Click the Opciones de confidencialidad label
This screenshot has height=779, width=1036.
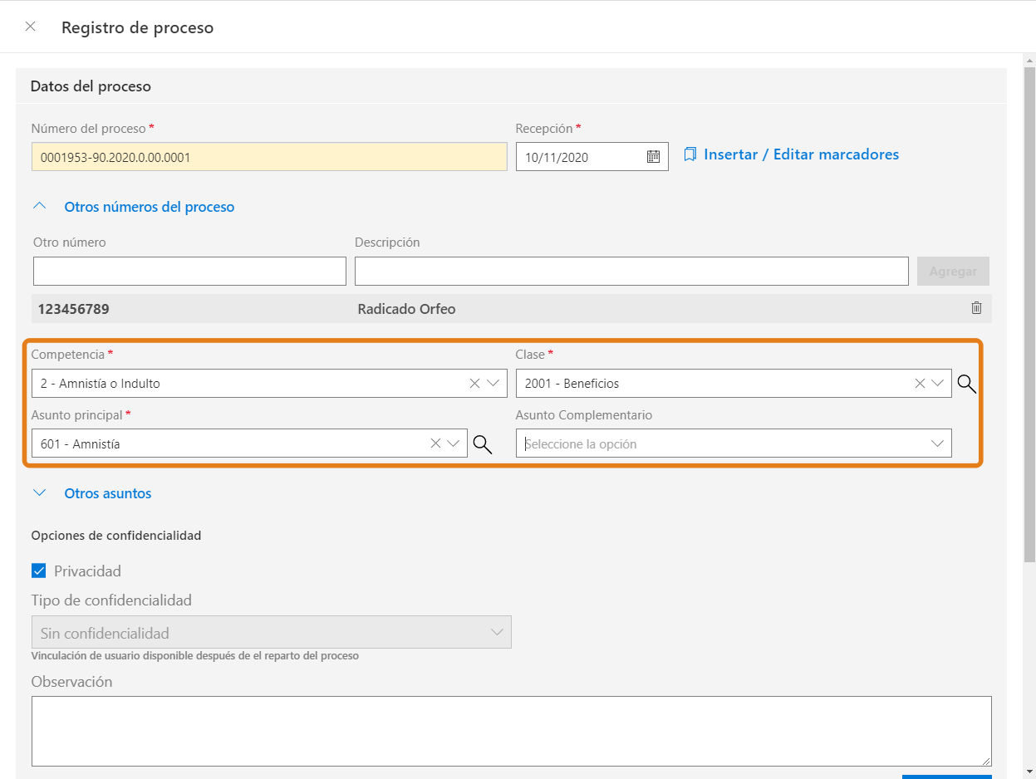116,536
